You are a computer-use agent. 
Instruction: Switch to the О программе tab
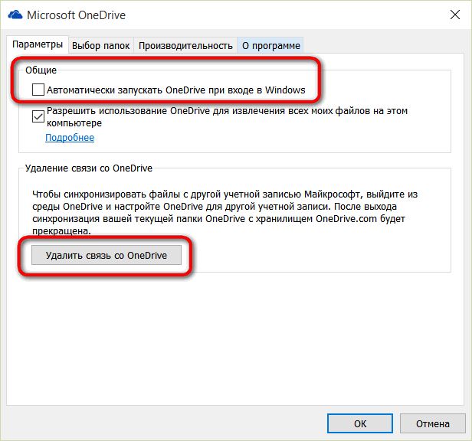(270, 45)
